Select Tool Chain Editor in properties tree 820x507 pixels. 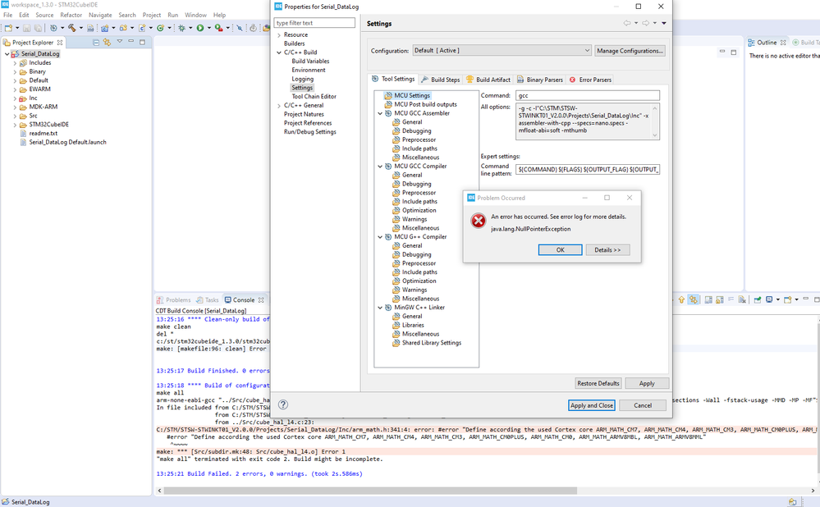314,97
